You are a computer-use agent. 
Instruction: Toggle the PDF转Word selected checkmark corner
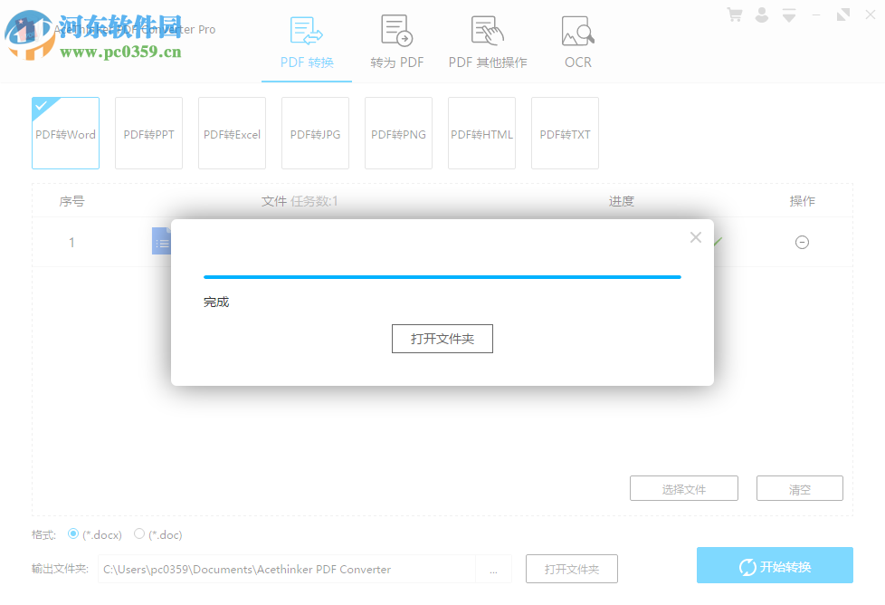tap(41, 107)
